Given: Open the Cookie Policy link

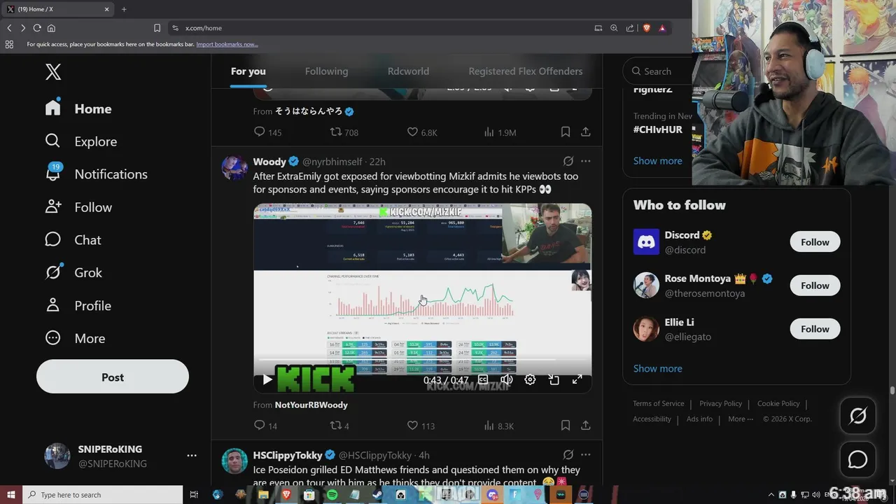Looking at the screenshot, I should [778, 403].
